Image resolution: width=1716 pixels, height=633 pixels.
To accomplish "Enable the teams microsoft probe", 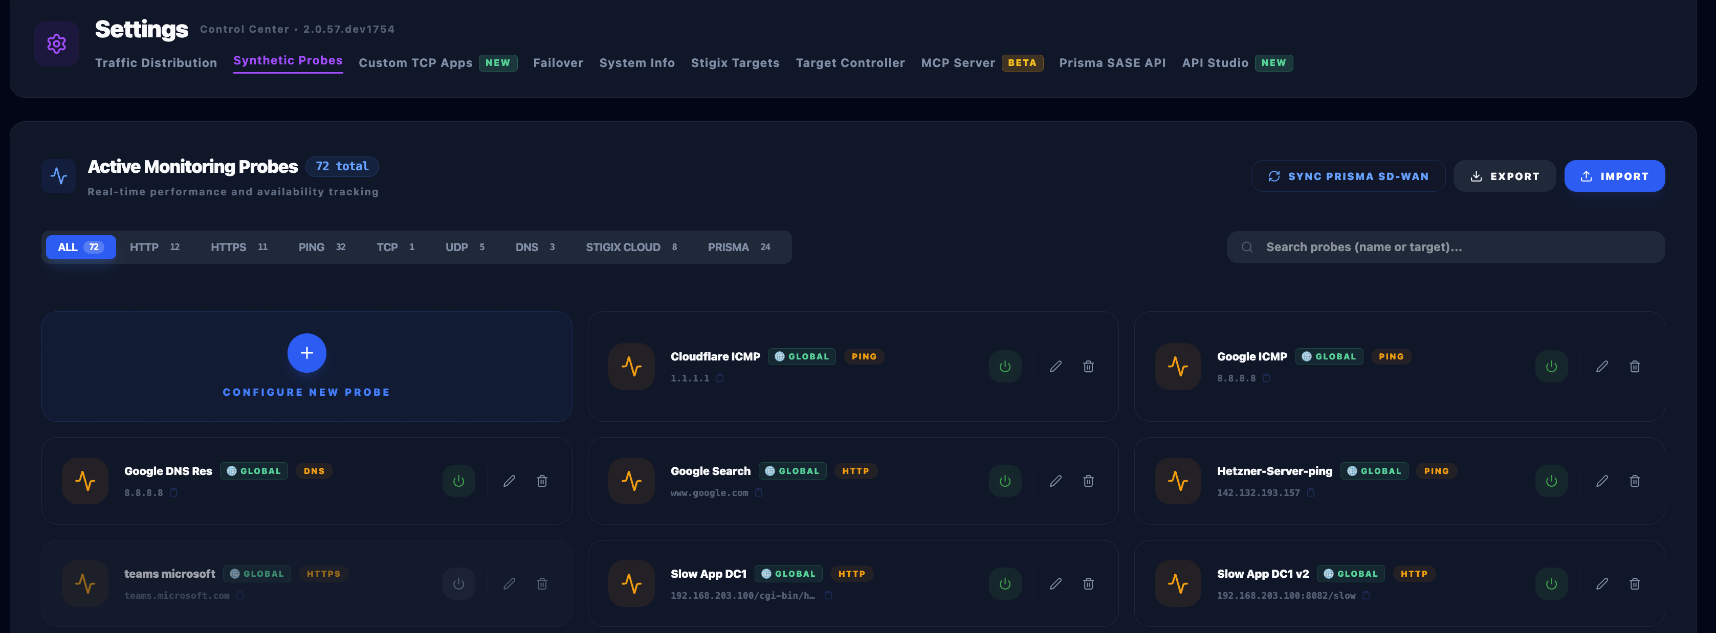I will 458,584.
